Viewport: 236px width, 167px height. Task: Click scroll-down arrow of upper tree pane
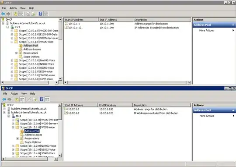(x=60, y=78)
